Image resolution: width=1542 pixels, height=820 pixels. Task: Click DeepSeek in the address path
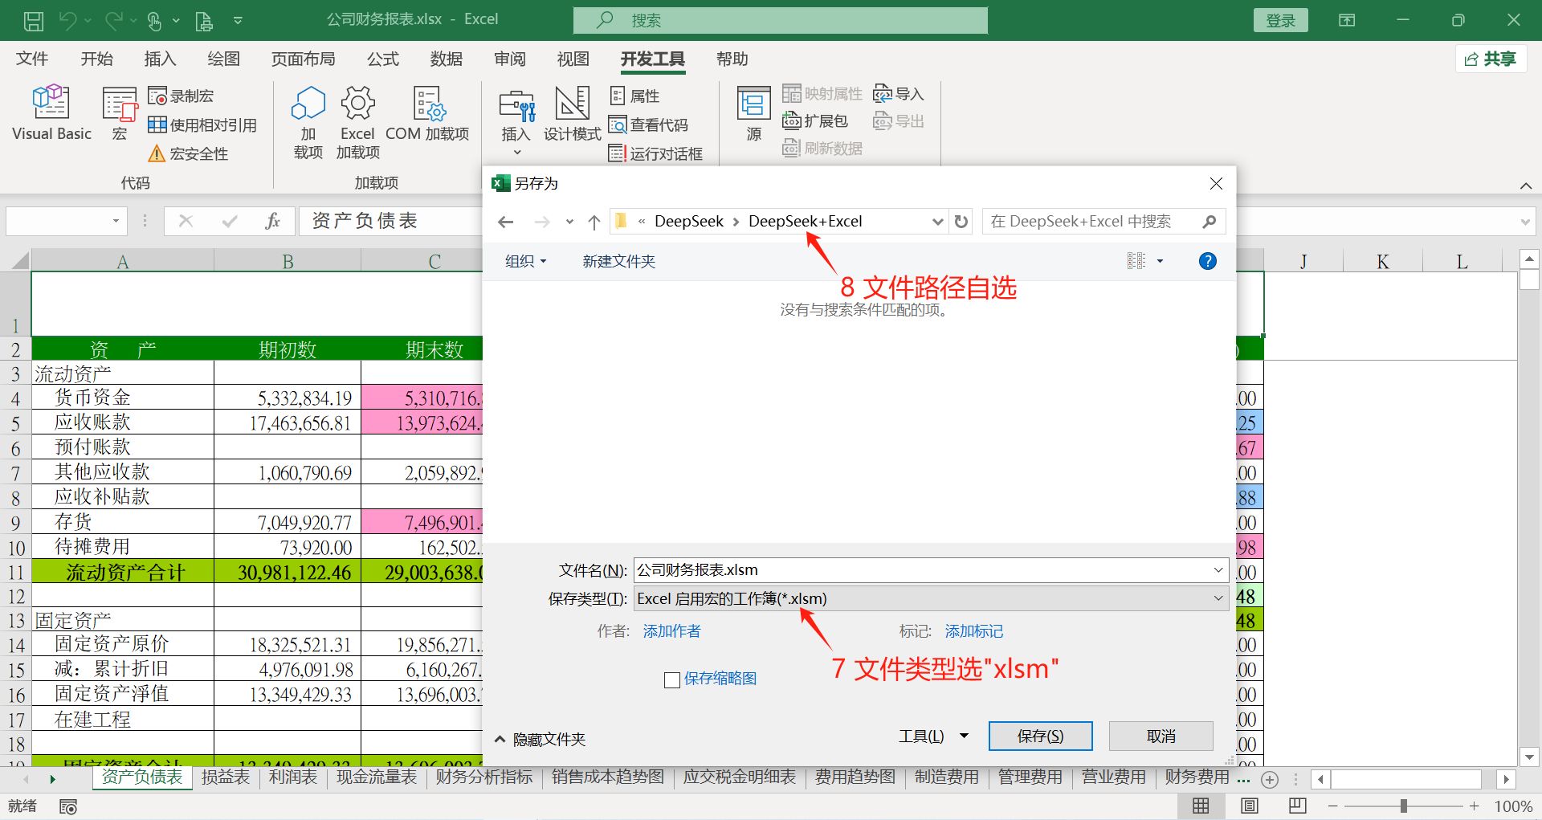tap(688, 221)
